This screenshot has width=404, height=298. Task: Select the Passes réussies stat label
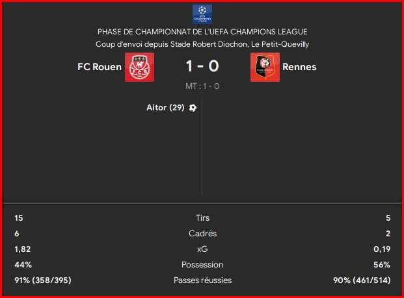[x=202, y=280]
